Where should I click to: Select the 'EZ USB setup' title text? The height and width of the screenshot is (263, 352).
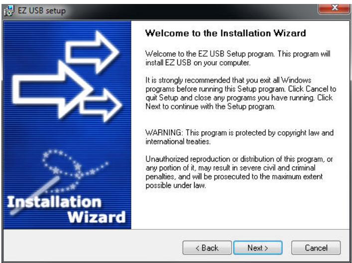pos(42,11)
